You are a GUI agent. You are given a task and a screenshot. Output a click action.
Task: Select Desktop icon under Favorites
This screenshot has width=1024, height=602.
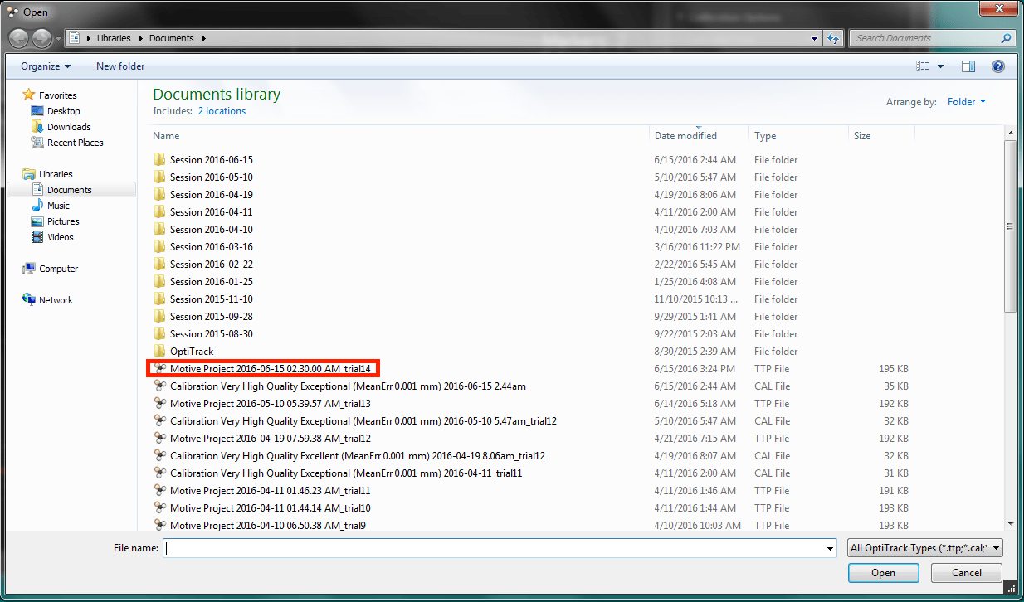[x=37, y=111]
